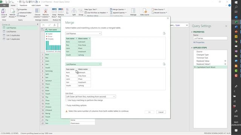
Task: Open the Power Query help icon
Action: pos(229,5)
